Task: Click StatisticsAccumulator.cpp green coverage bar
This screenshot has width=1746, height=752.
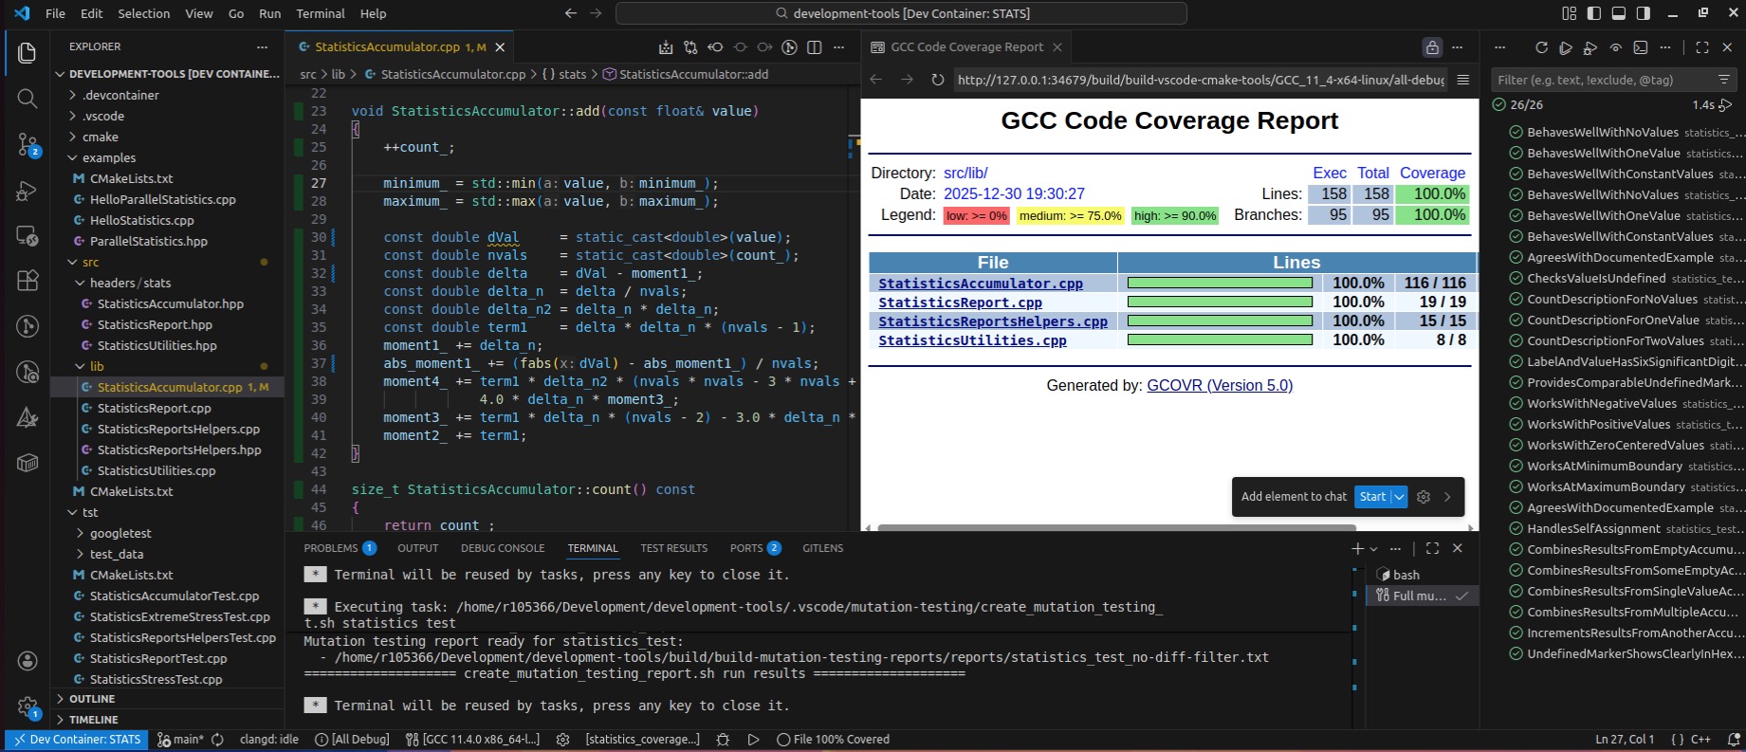Action: coord(1221,284)
